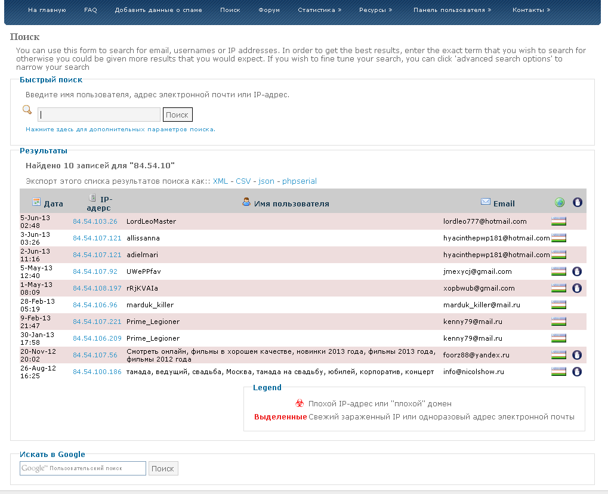
Task: Click the dark blue evidence icon in table header
Action: coord(578,202)
